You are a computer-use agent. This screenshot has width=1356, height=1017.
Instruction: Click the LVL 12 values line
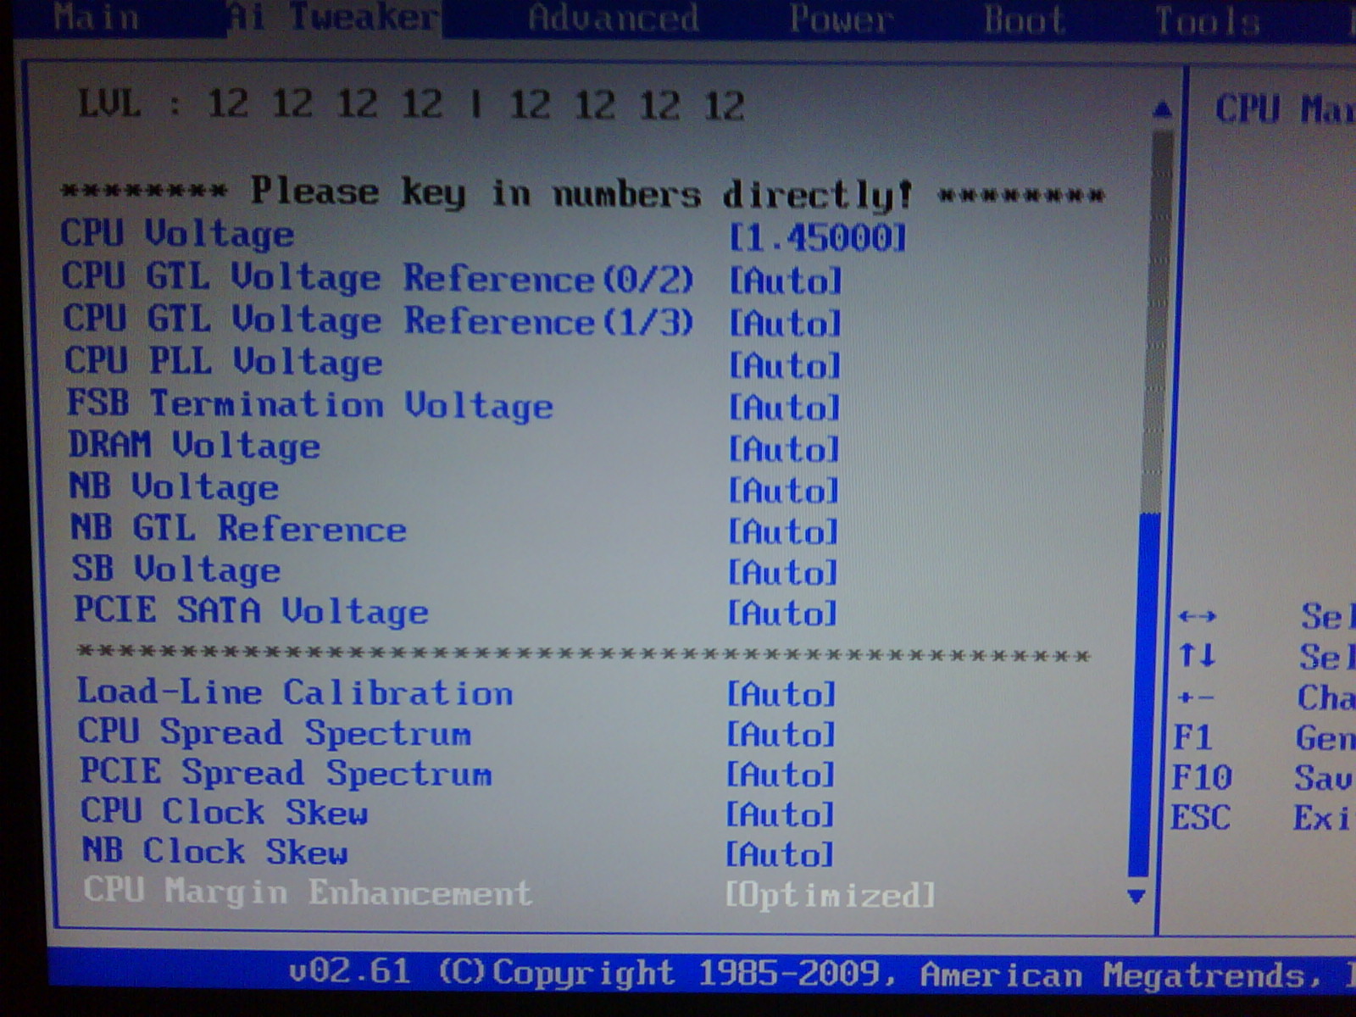tap(412, 105)
